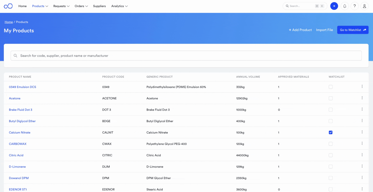Click Add Product
This screenshot has width=373, height=192.
(x=300, y=30)
